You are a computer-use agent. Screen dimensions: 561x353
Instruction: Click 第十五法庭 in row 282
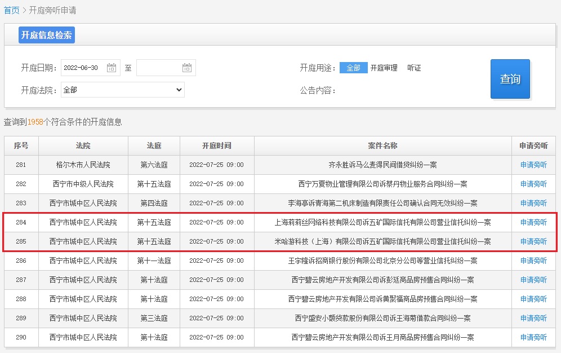point(154,184)
